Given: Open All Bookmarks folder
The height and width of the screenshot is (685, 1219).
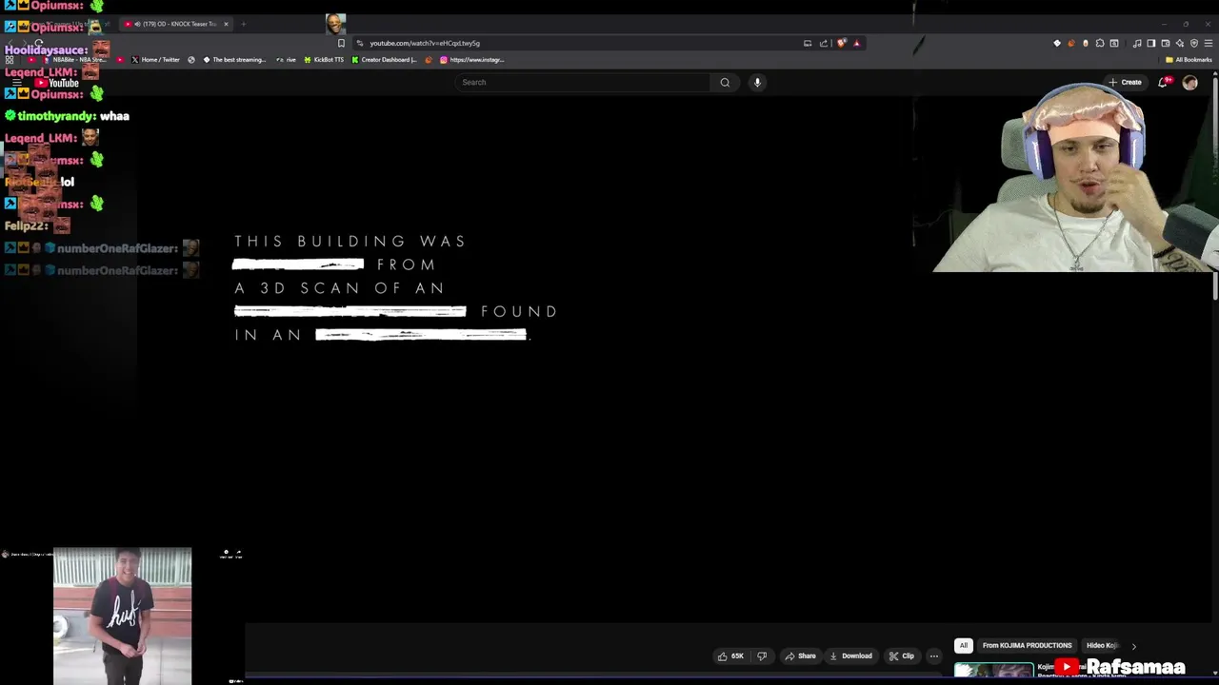Looking at the screenshot, I should (1189, 60).
